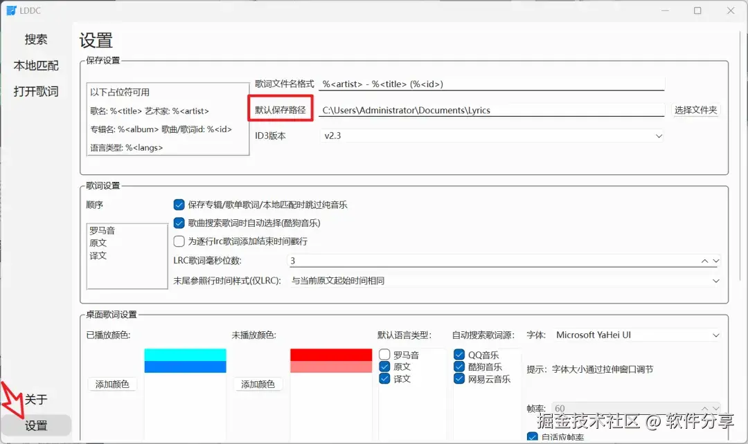
Task: Open the 打开歌词 sidebar page
Action: click(36, 91)
